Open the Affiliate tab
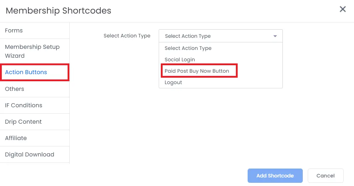354x186 pixels. point(35,138)
